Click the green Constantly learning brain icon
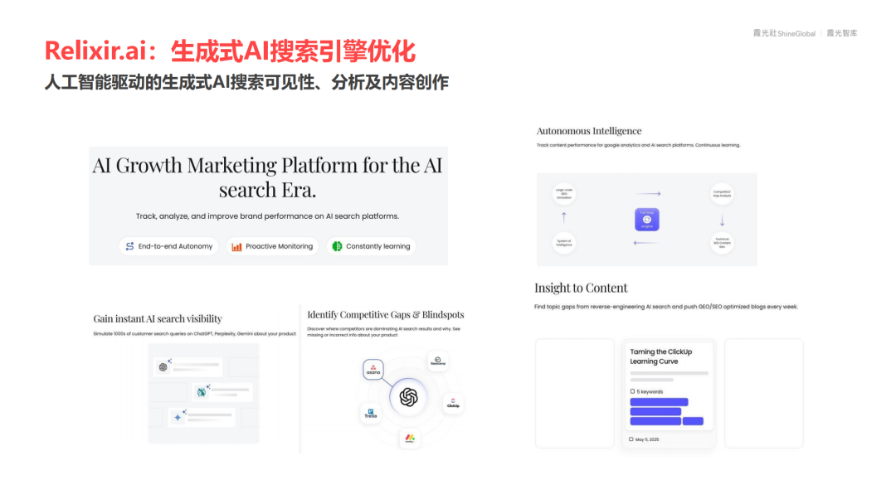 (337, 246)
